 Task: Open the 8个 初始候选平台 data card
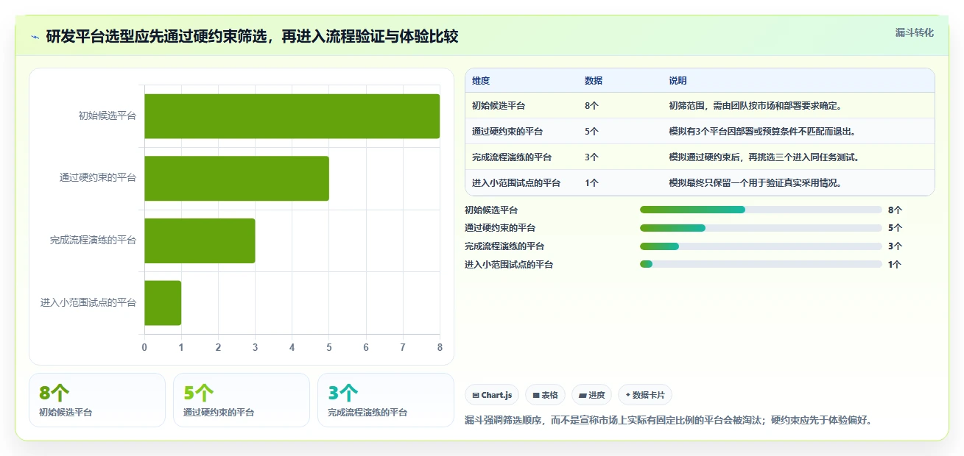click(97, 400)
